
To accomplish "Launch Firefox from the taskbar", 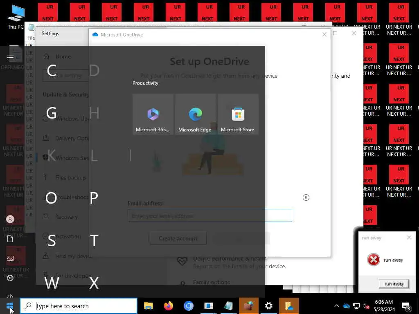I will coord(168,306).
